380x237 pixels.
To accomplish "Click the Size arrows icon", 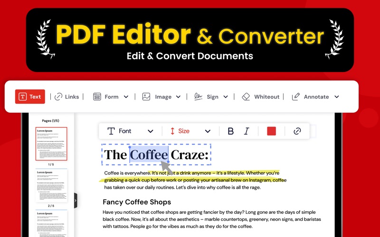I will coord(172,131).
